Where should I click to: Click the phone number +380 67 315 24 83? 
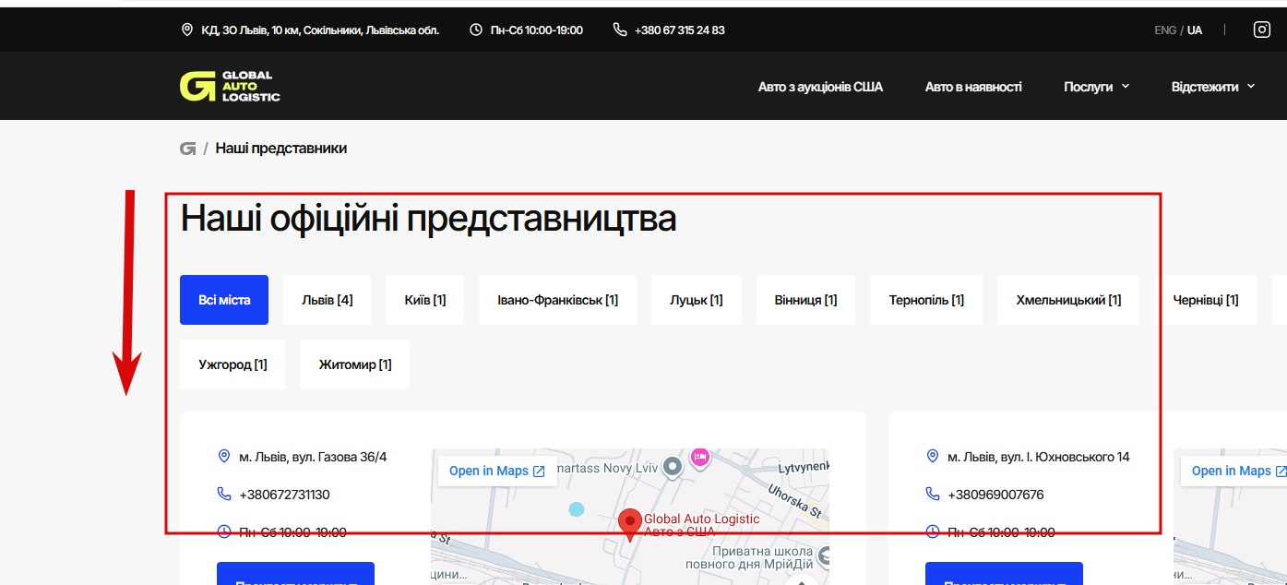click(679, 30)
